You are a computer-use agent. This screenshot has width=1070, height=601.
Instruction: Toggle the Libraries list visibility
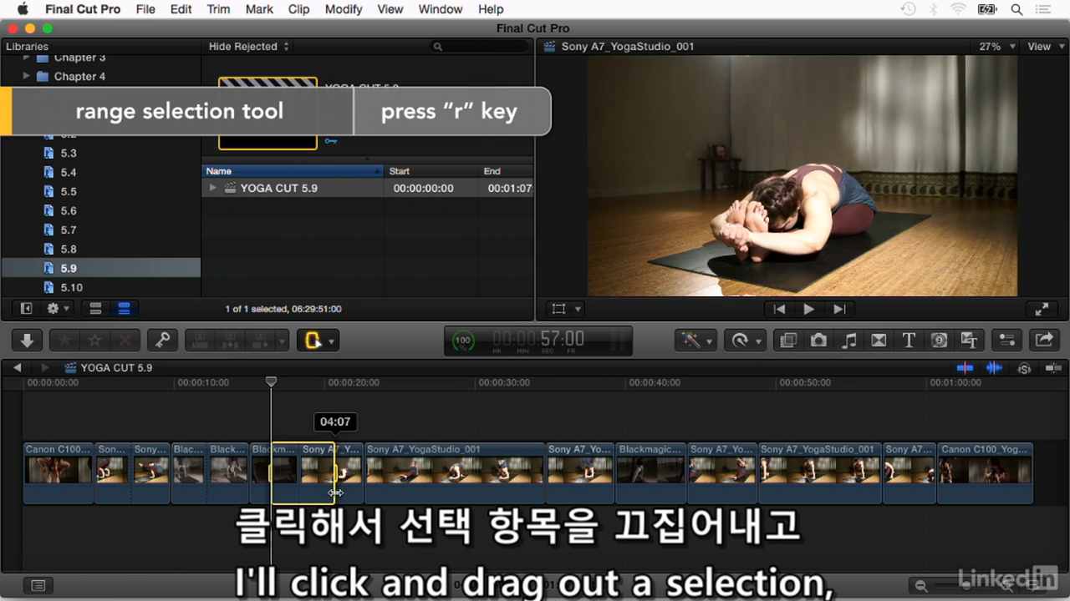coord(26,308)
